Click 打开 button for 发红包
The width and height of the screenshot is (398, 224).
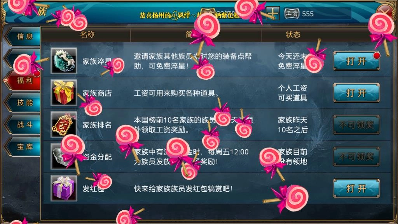point(356,189)
